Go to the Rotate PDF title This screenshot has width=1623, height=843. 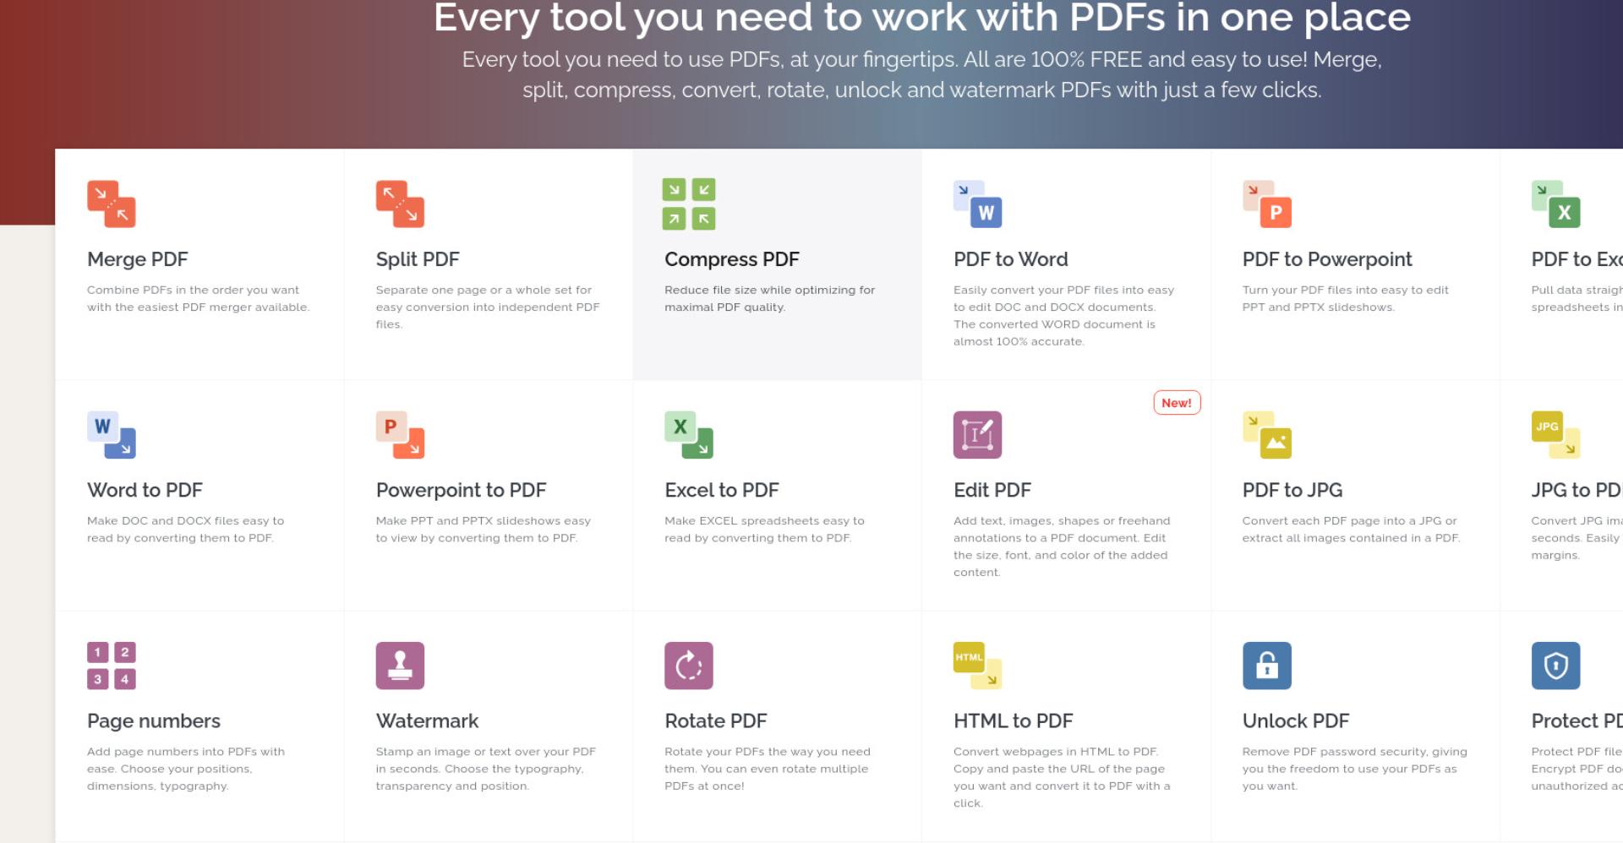point(716,721)
